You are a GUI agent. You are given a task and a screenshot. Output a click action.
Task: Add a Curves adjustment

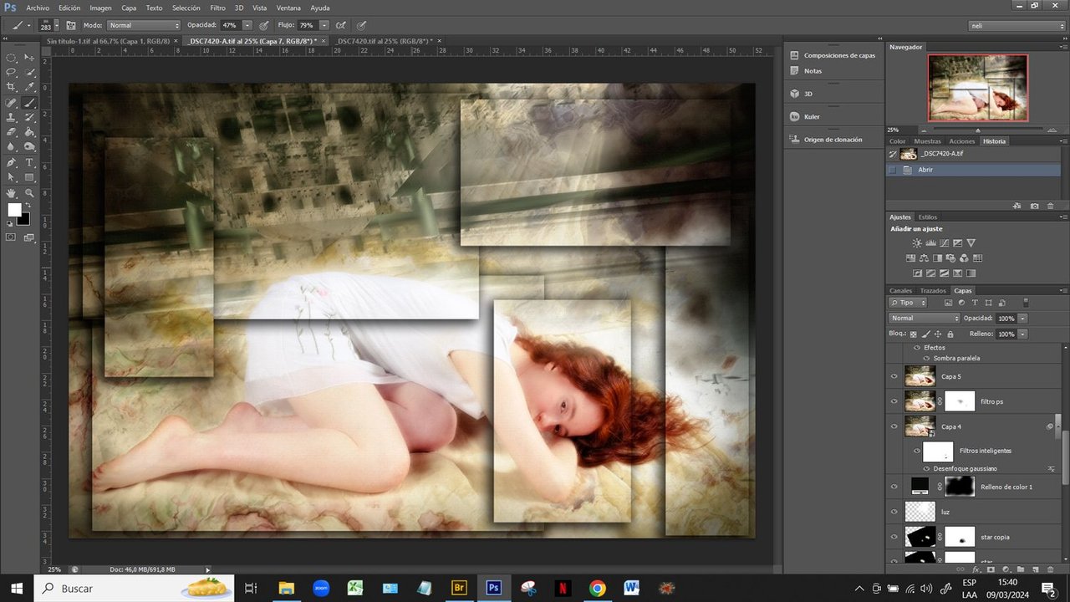click(x=944, y=243)
